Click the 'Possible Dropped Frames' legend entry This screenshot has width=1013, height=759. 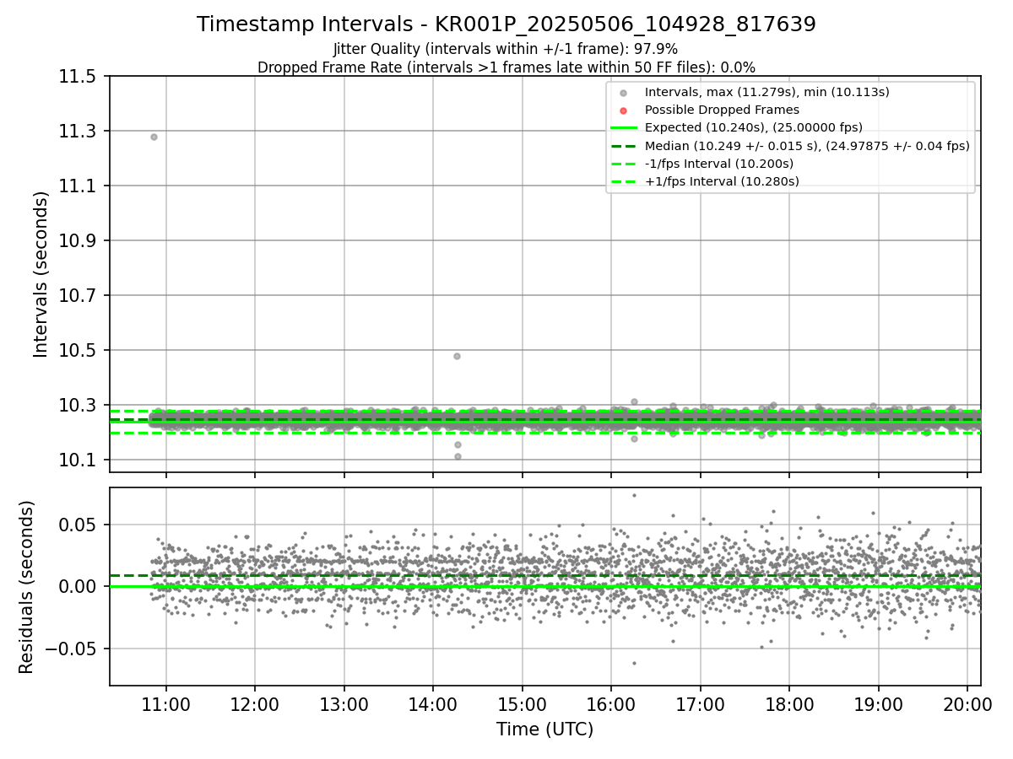point(722,110)
